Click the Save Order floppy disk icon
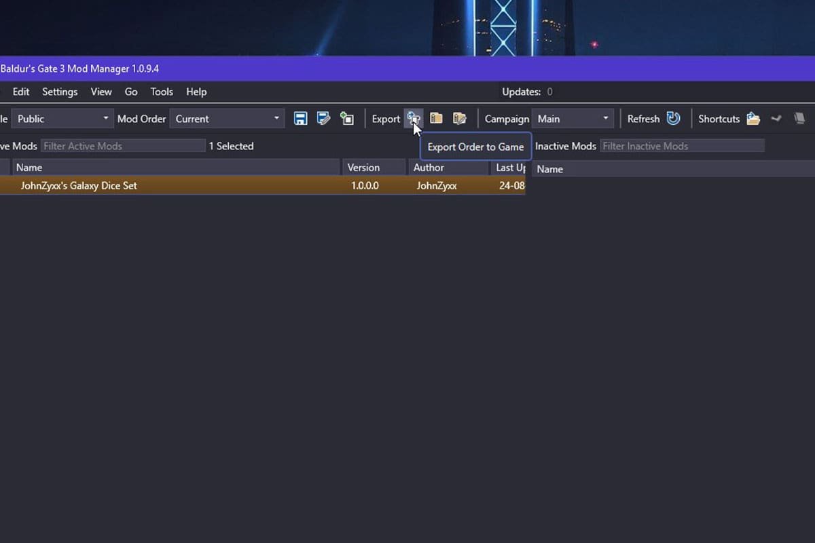The image size is (815, 543). click(x=300, y=119)
